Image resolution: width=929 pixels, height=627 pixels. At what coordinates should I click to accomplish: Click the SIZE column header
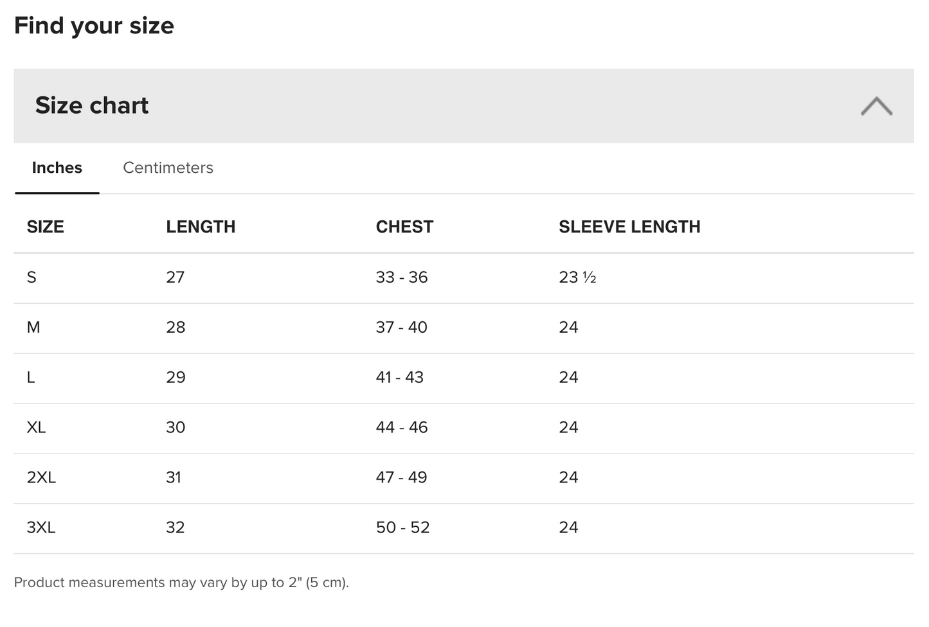click(45, 227)
